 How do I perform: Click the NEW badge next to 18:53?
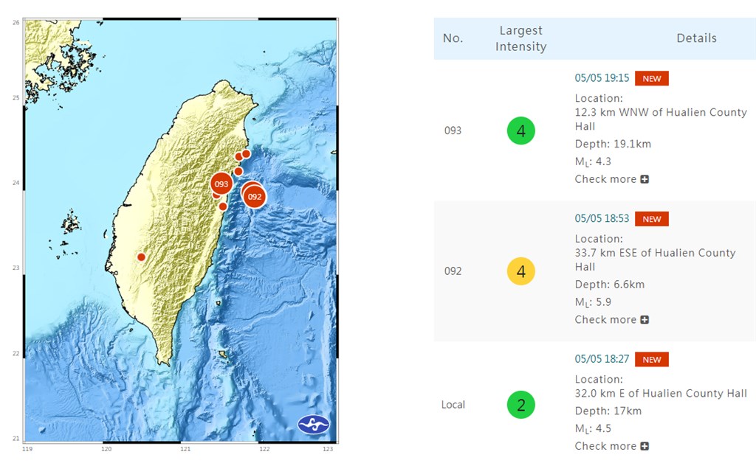click(x=652, y=219)
